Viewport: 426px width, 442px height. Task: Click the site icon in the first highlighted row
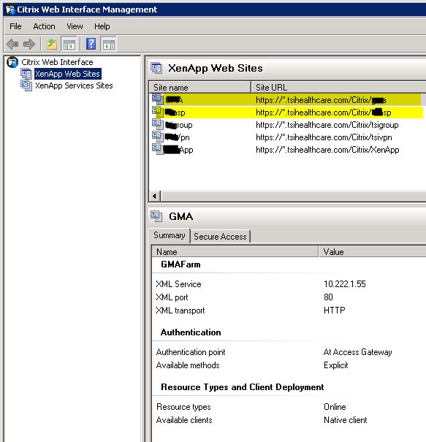[158, 99]
